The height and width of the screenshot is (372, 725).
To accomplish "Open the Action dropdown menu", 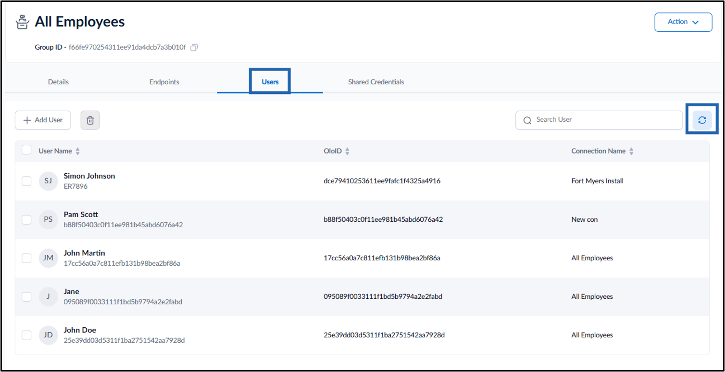I will (683, 22).
